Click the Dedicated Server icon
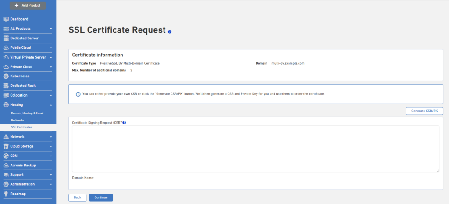Viewport: 449px width, 204px height. [6, 38]
